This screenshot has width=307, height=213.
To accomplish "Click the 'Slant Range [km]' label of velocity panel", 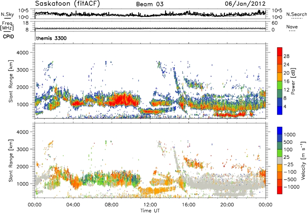I will [11, 160].
